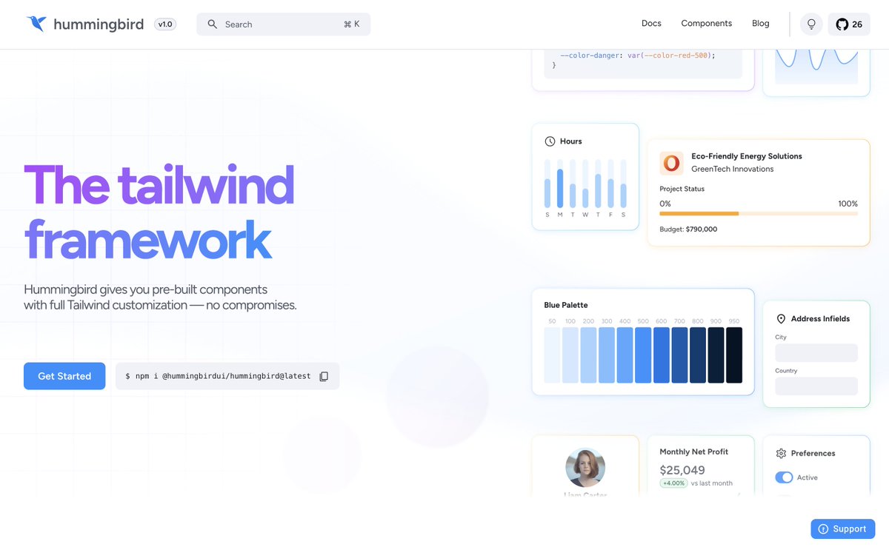Screen dimensions: 889x547
Task: Click the Country input field
Action: pos(816,386)
